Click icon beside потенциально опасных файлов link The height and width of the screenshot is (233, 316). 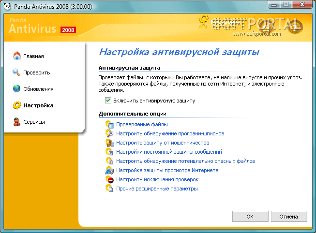[109, 161]
